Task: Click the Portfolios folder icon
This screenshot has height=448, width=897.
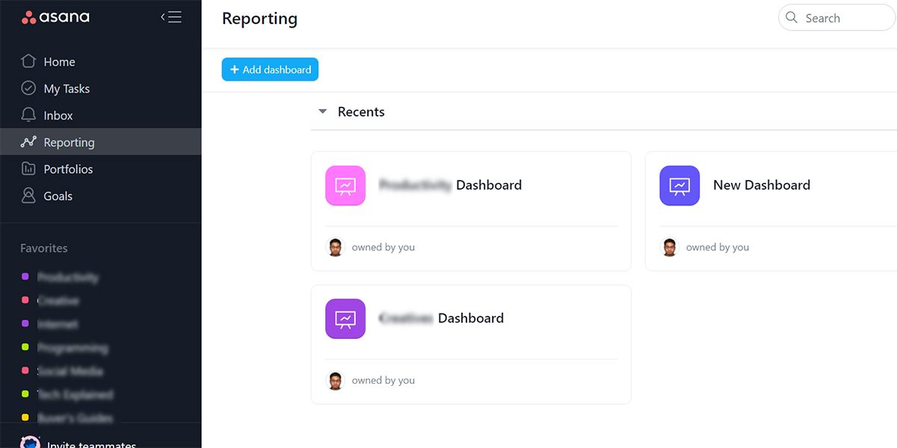Action: [x=28, y=169]
